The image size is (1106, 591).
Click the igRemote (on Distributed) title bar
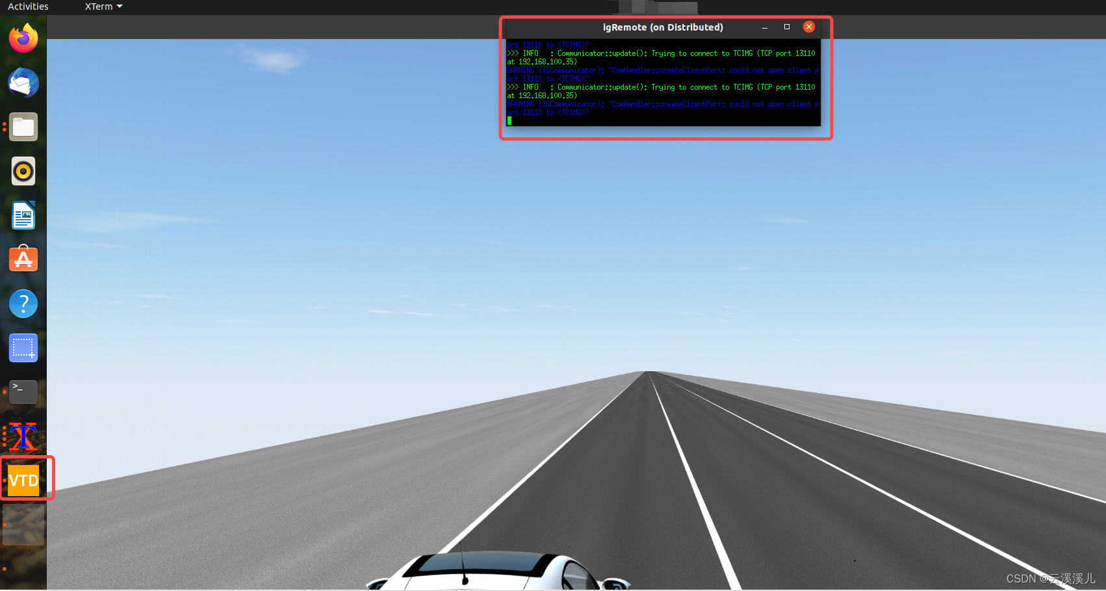pyautogui.click(x=663, y=27)
